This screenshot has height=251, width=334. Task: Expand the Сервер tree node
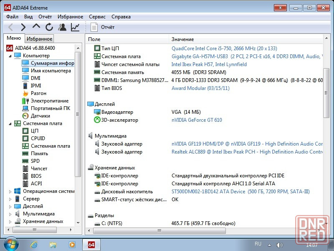pos(10,199)
